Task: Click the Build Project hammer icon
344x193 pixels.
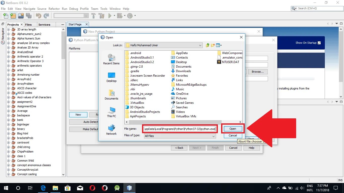Action: [93, 16]
